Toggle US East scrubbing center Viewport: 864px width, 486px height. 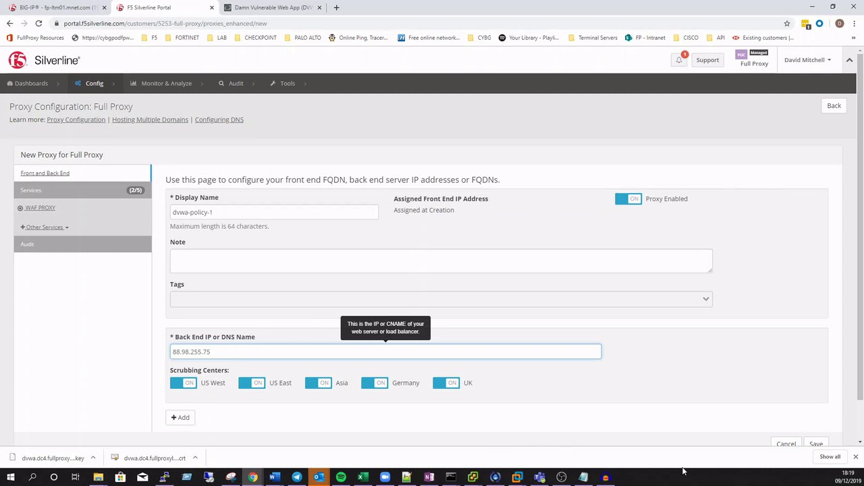coord(252,383)
